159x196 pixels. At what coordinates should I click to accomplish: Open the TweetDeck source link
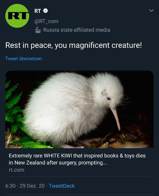coord(62,186)
